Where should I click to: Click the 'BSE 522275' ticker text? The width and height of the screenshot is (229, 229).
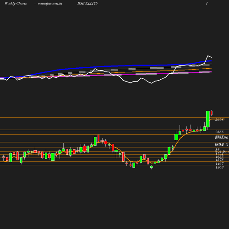(x=87, y=3)
